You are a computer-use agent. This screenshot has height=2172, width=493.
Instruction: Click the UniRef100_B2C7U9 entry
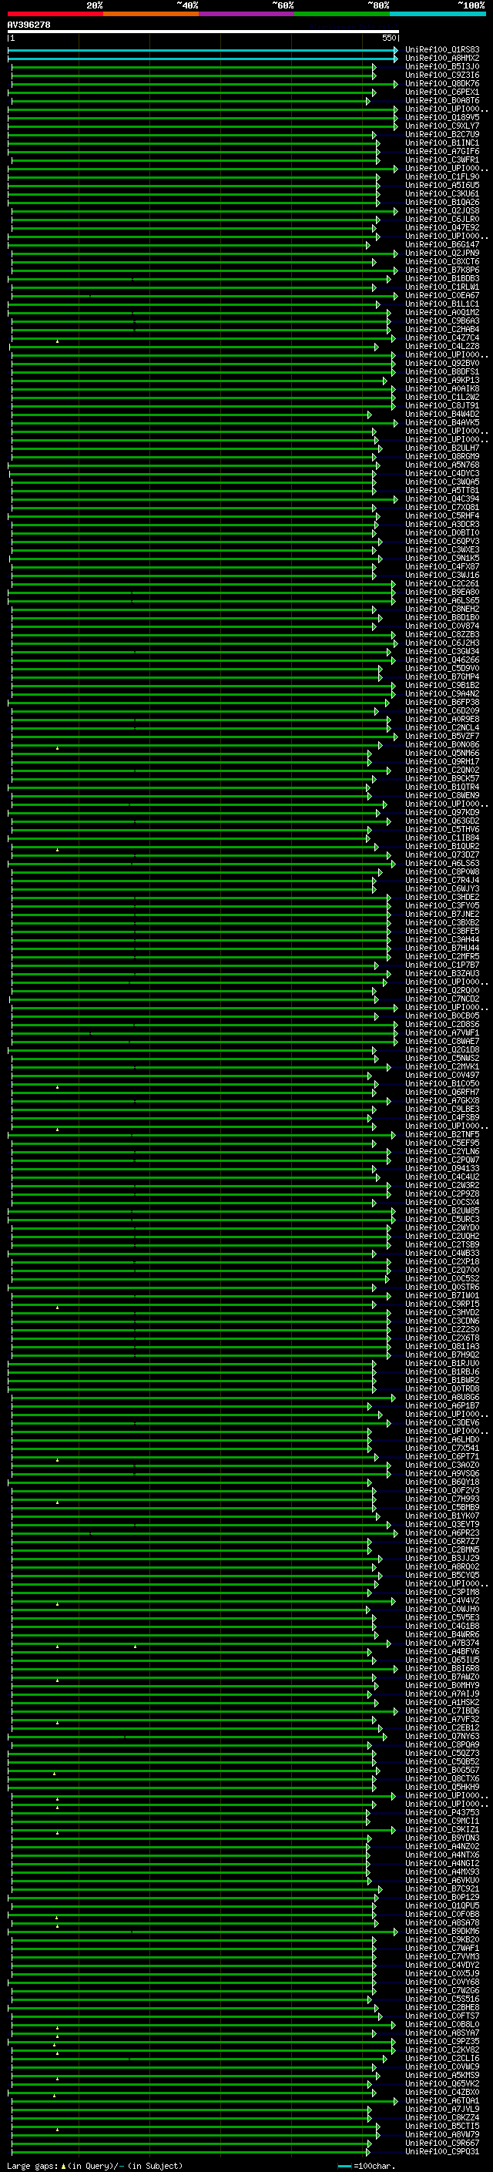tap(442, 134)
